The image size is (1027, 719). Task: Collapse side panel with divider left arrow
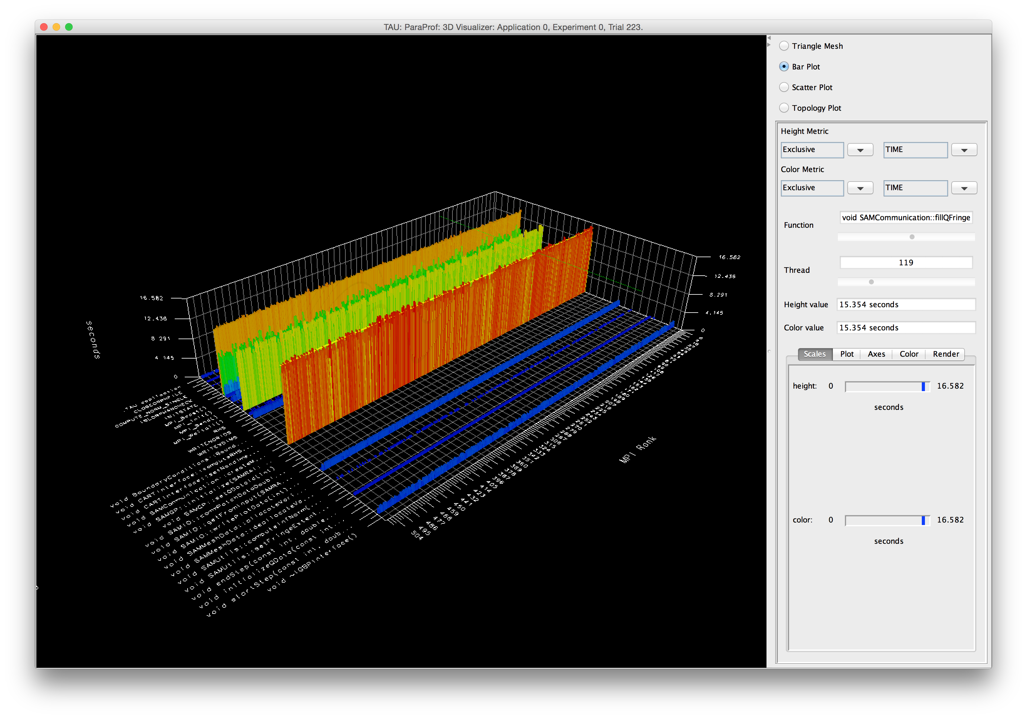769,38
